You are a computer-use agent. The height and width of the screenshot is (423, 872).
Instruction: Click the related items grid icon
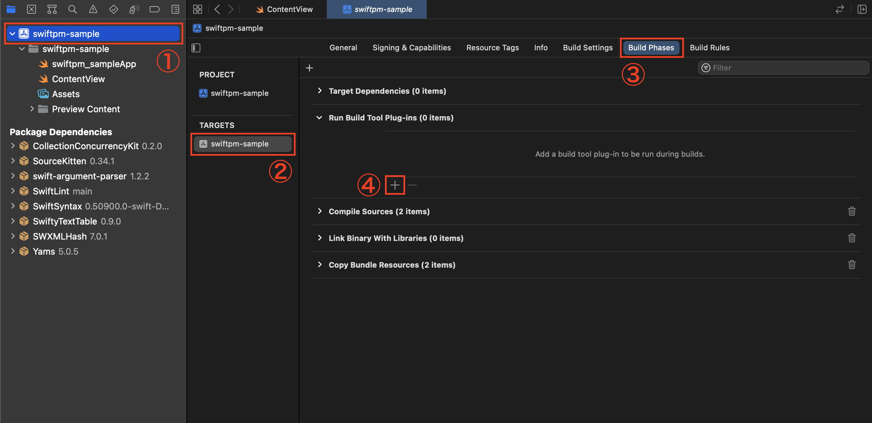coord(198,9)
